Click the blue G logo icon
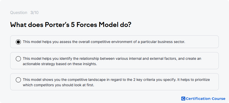This screenshot has width=229, height=103. 183,99
